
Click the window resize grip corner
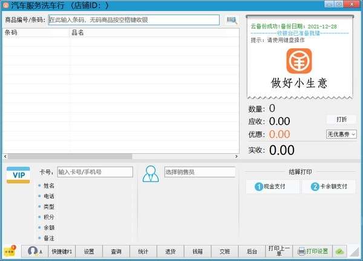coord(354,252)
